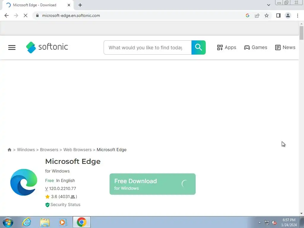Click the network tray icon
Image resolution: width=304 pixels, height=228 pixels.
[x=267, y=222]
